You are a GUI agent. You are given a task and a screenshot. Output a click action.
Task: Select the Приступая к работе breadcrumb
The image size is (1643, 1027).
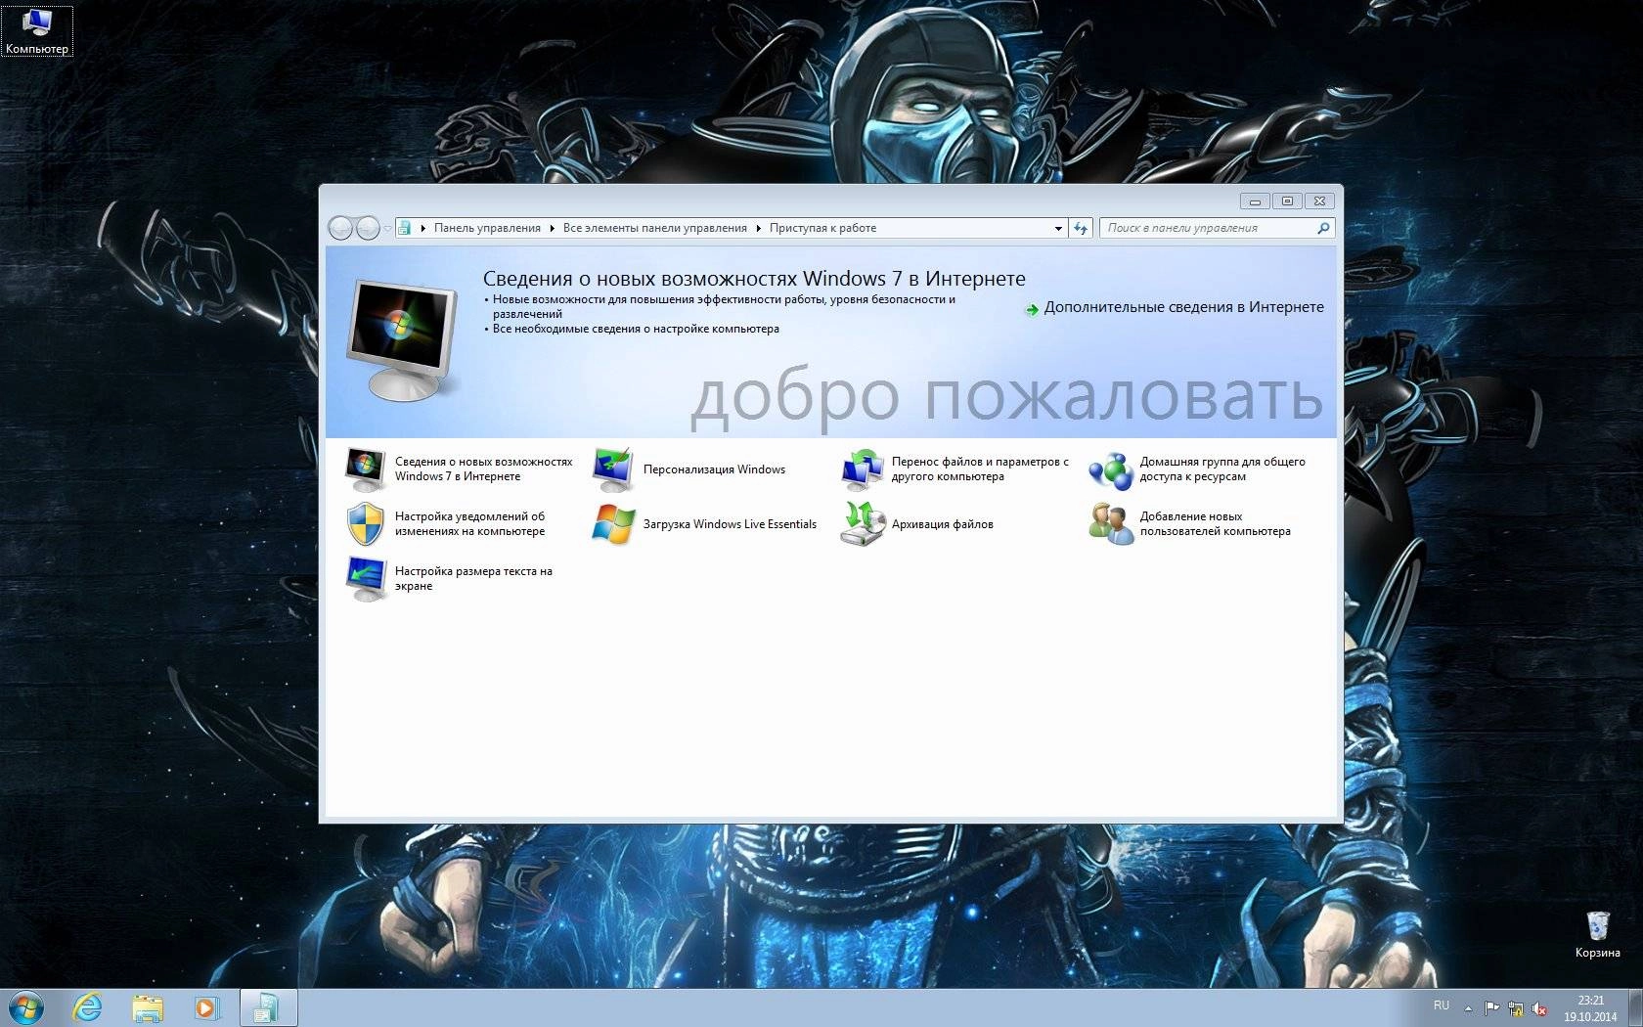coord(822,228)
